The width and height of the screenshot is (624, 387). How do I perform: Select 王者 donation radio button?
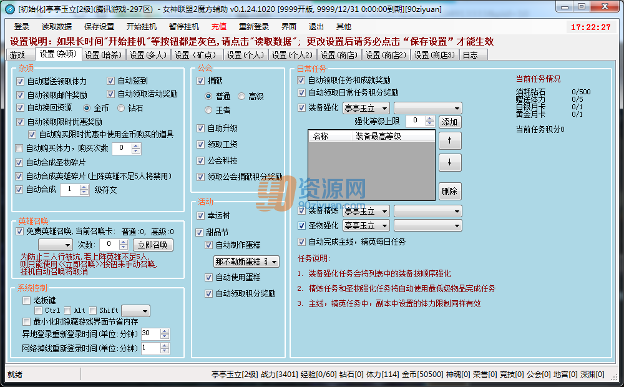[x=208, y=110]
